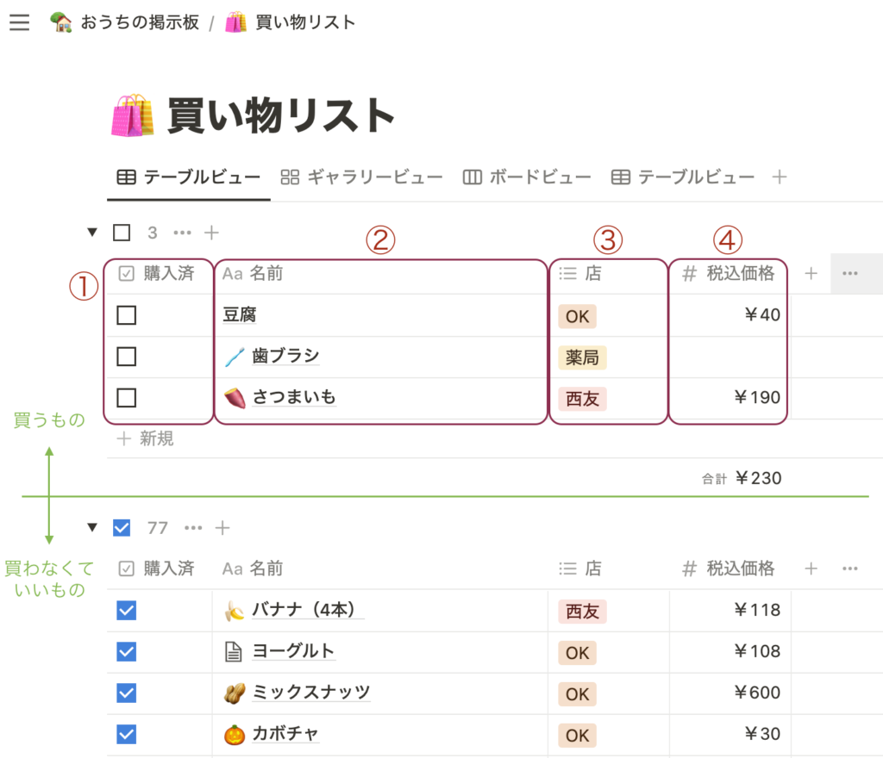Uncheck the ヨーグルト purchased checkbox
The image size is (883, 758).
pos(127,652)
